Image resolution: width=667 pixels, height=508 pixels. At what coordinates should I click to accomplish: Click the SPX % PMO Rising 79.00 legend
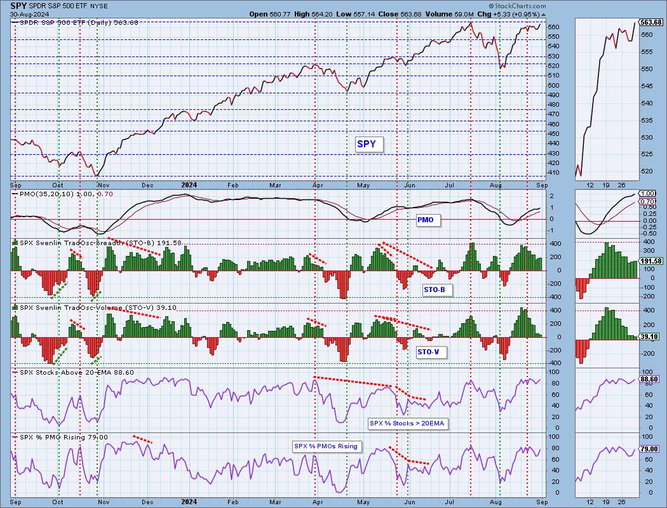(60, 437)
